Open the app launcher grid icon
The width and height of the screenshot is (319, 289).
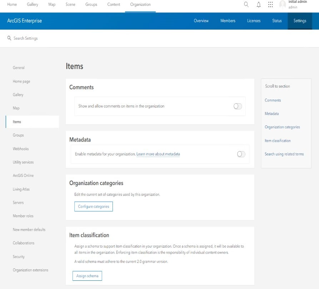pyautogui.click(x=270, y=5)
